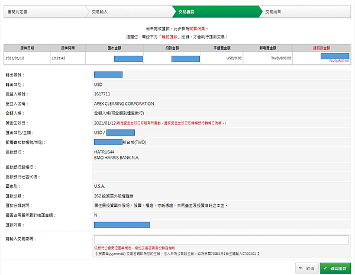Click the 新台幣(TWD) currency text
This screenshot has height=275, width=355.
pyautogui.click(x=134, y=142)
